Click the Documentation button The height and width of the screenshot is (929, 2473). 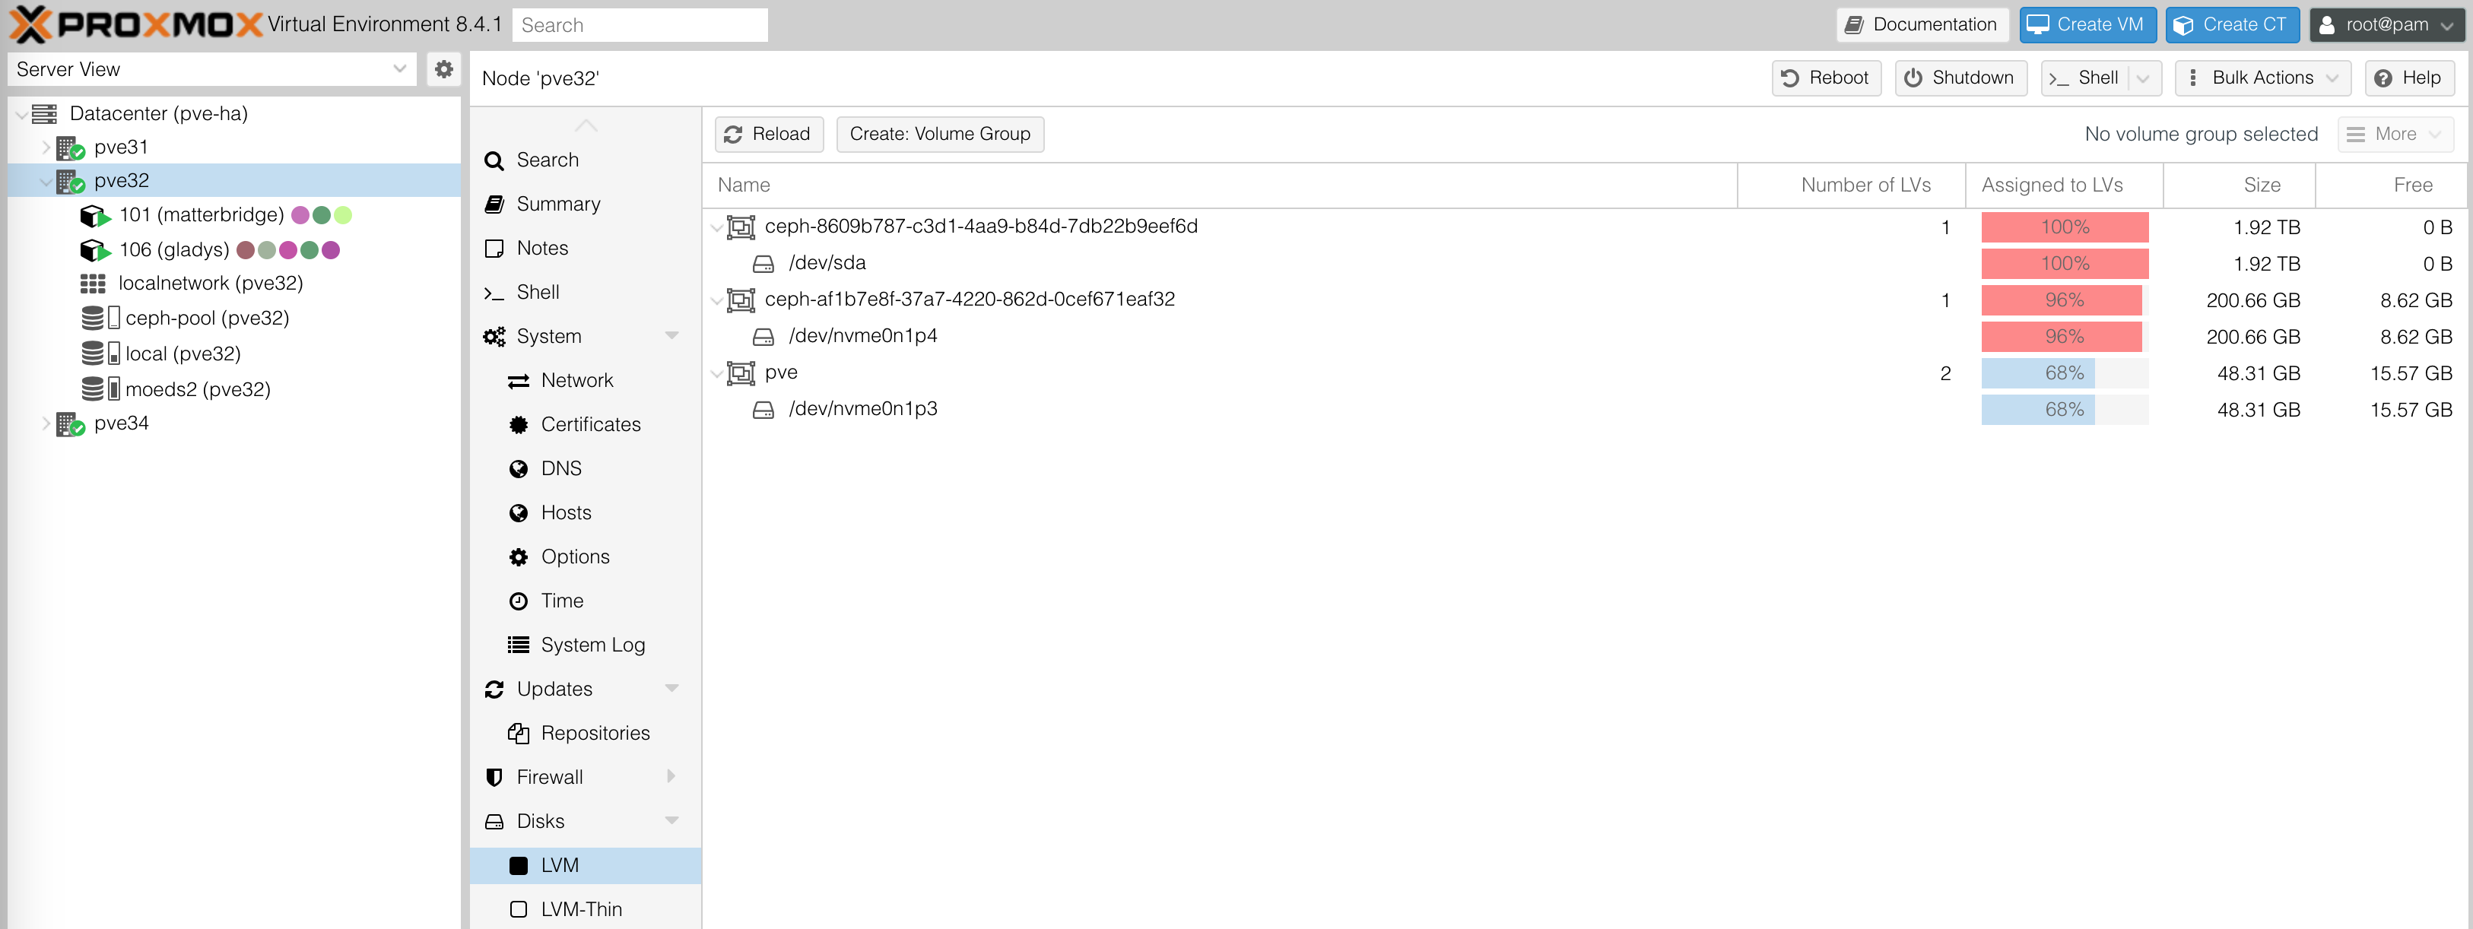[x=1922, y=25]
